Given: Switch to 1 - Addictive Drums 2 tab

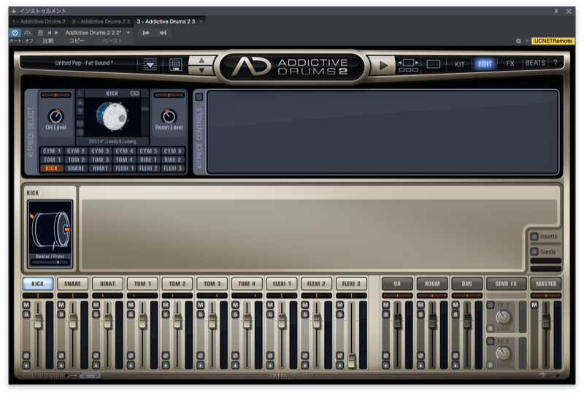Looking at the screenshot, I should 39,22.
